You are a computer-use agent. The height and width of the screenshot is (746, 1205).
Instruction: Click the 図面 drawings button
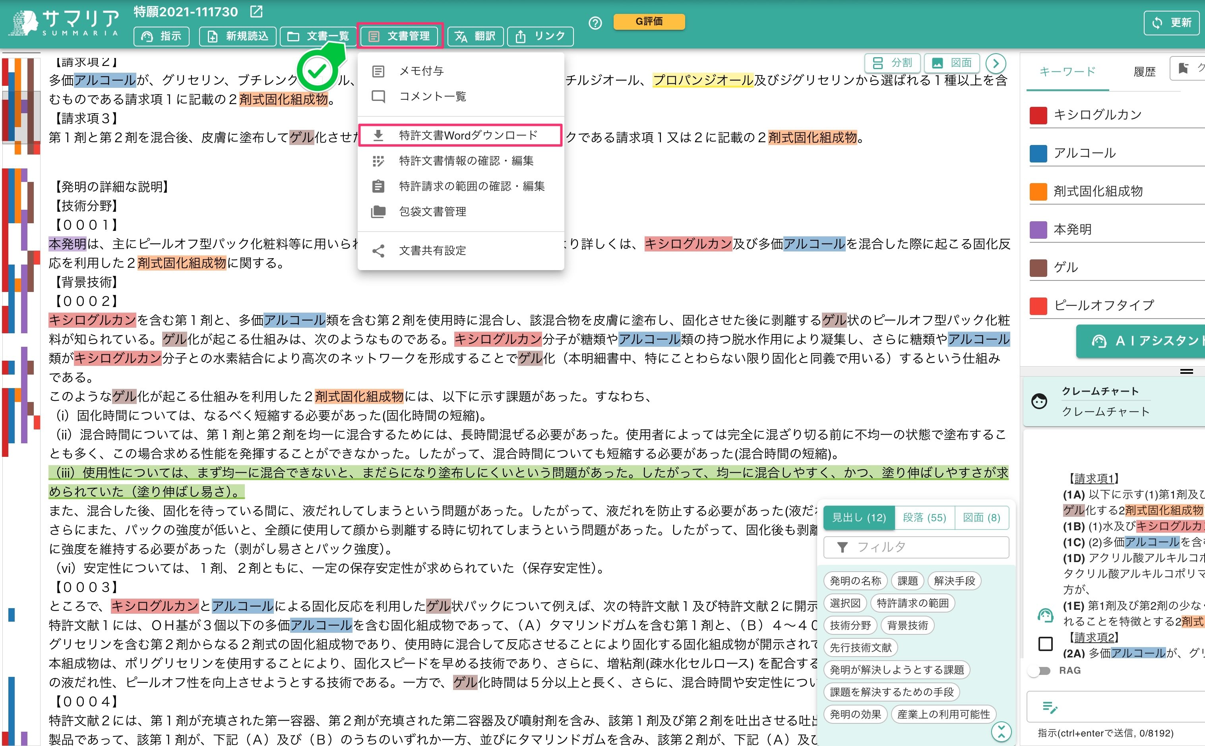(x=951, y=63)
